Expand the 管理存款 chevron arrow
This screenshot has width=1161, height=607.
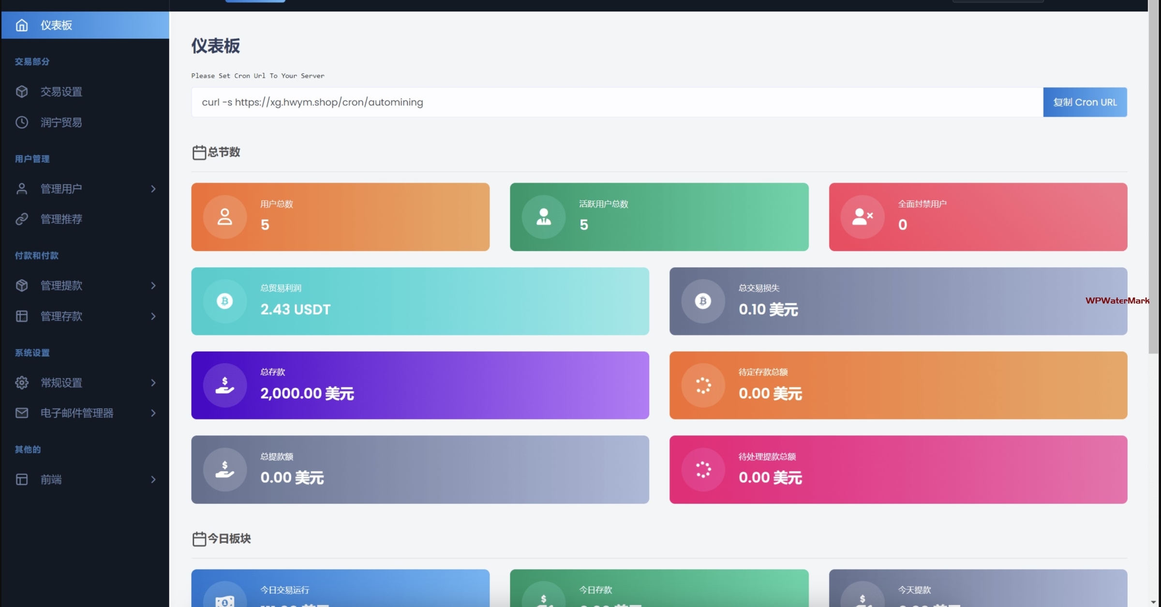(x=153, y=316)
